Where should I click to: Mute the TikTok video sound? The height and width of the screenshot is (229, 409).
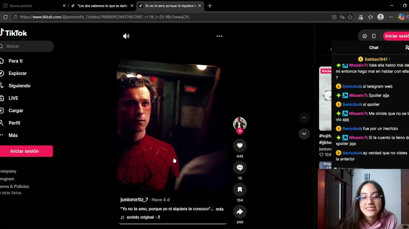coord(126,36)
